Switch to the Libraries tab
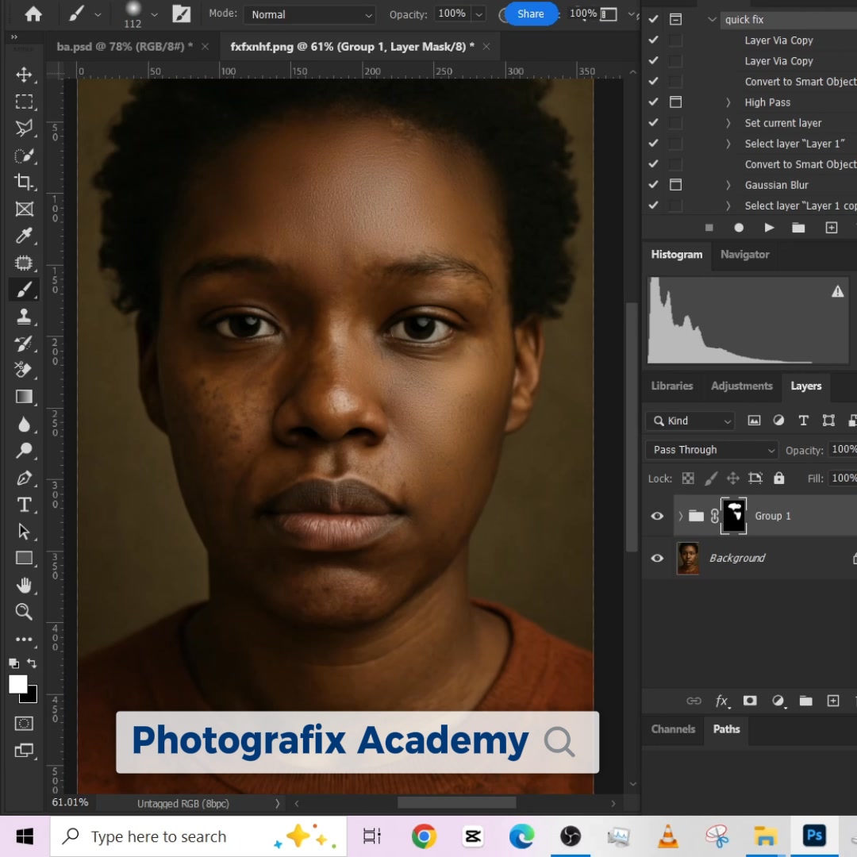 pos(672,386)
